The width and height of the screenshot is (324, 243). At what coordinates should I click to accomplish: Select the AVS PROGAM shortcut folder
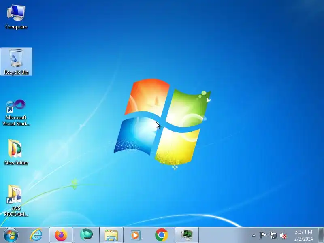point(16,200)
